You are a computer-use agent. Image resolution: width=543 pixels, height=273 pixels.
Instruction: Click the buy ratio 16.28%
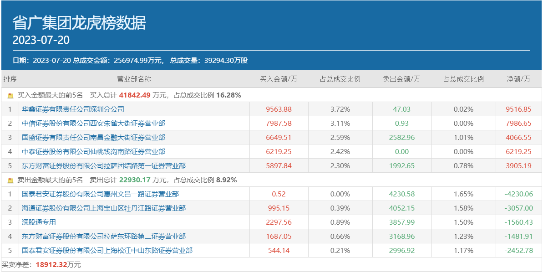coord(228,95)
